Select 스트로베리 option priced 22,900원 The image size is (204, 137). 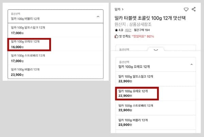156,108
